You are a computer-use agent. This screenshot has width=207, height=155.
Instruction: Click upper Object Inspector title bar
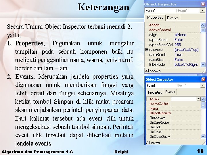[172, 4]
